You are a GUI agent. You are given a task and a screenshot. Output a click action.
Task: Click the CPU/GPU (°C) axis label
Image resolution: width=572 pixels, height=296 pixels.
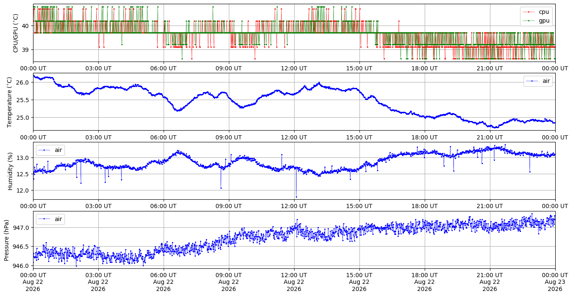(x=16, y=33)
